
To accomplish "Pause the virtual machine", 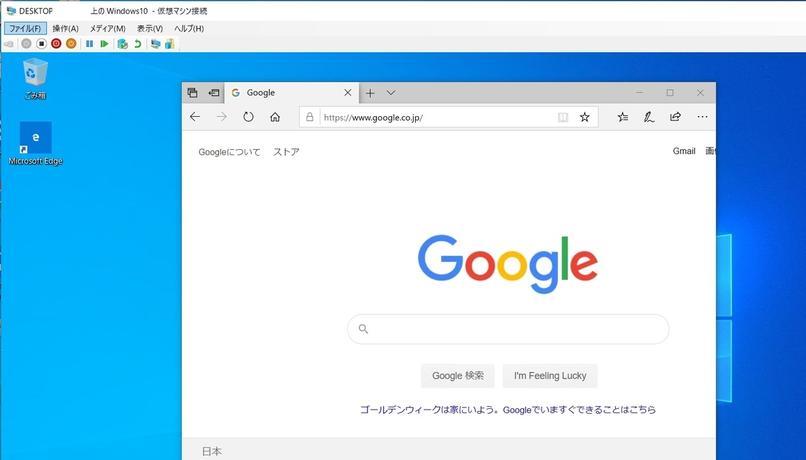I will [x=89, y=44].
